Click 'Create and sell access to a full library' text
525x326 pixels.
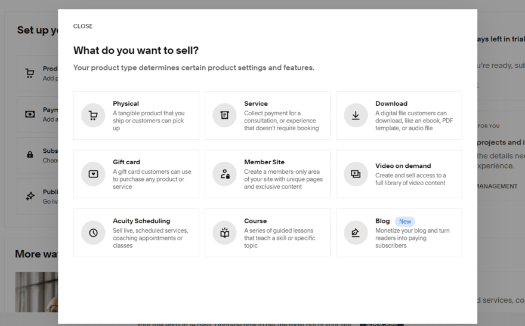410,179
